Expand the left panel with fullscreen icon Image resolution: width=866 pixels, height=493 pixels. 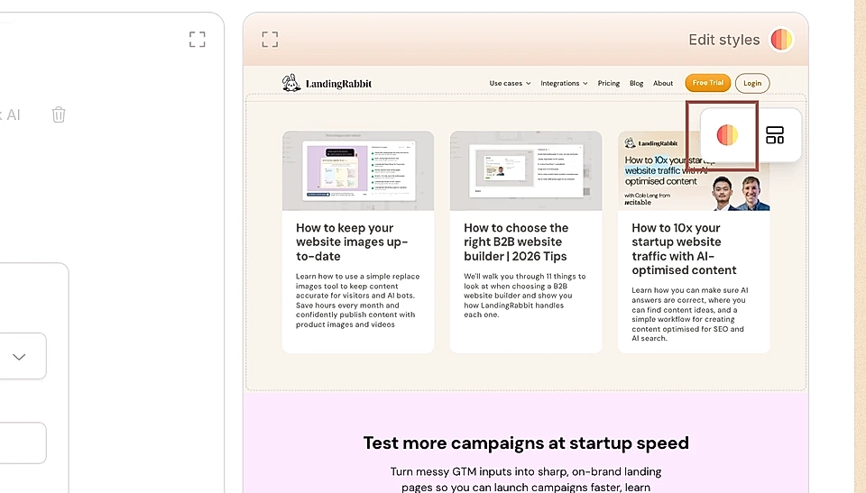(198, 39)
